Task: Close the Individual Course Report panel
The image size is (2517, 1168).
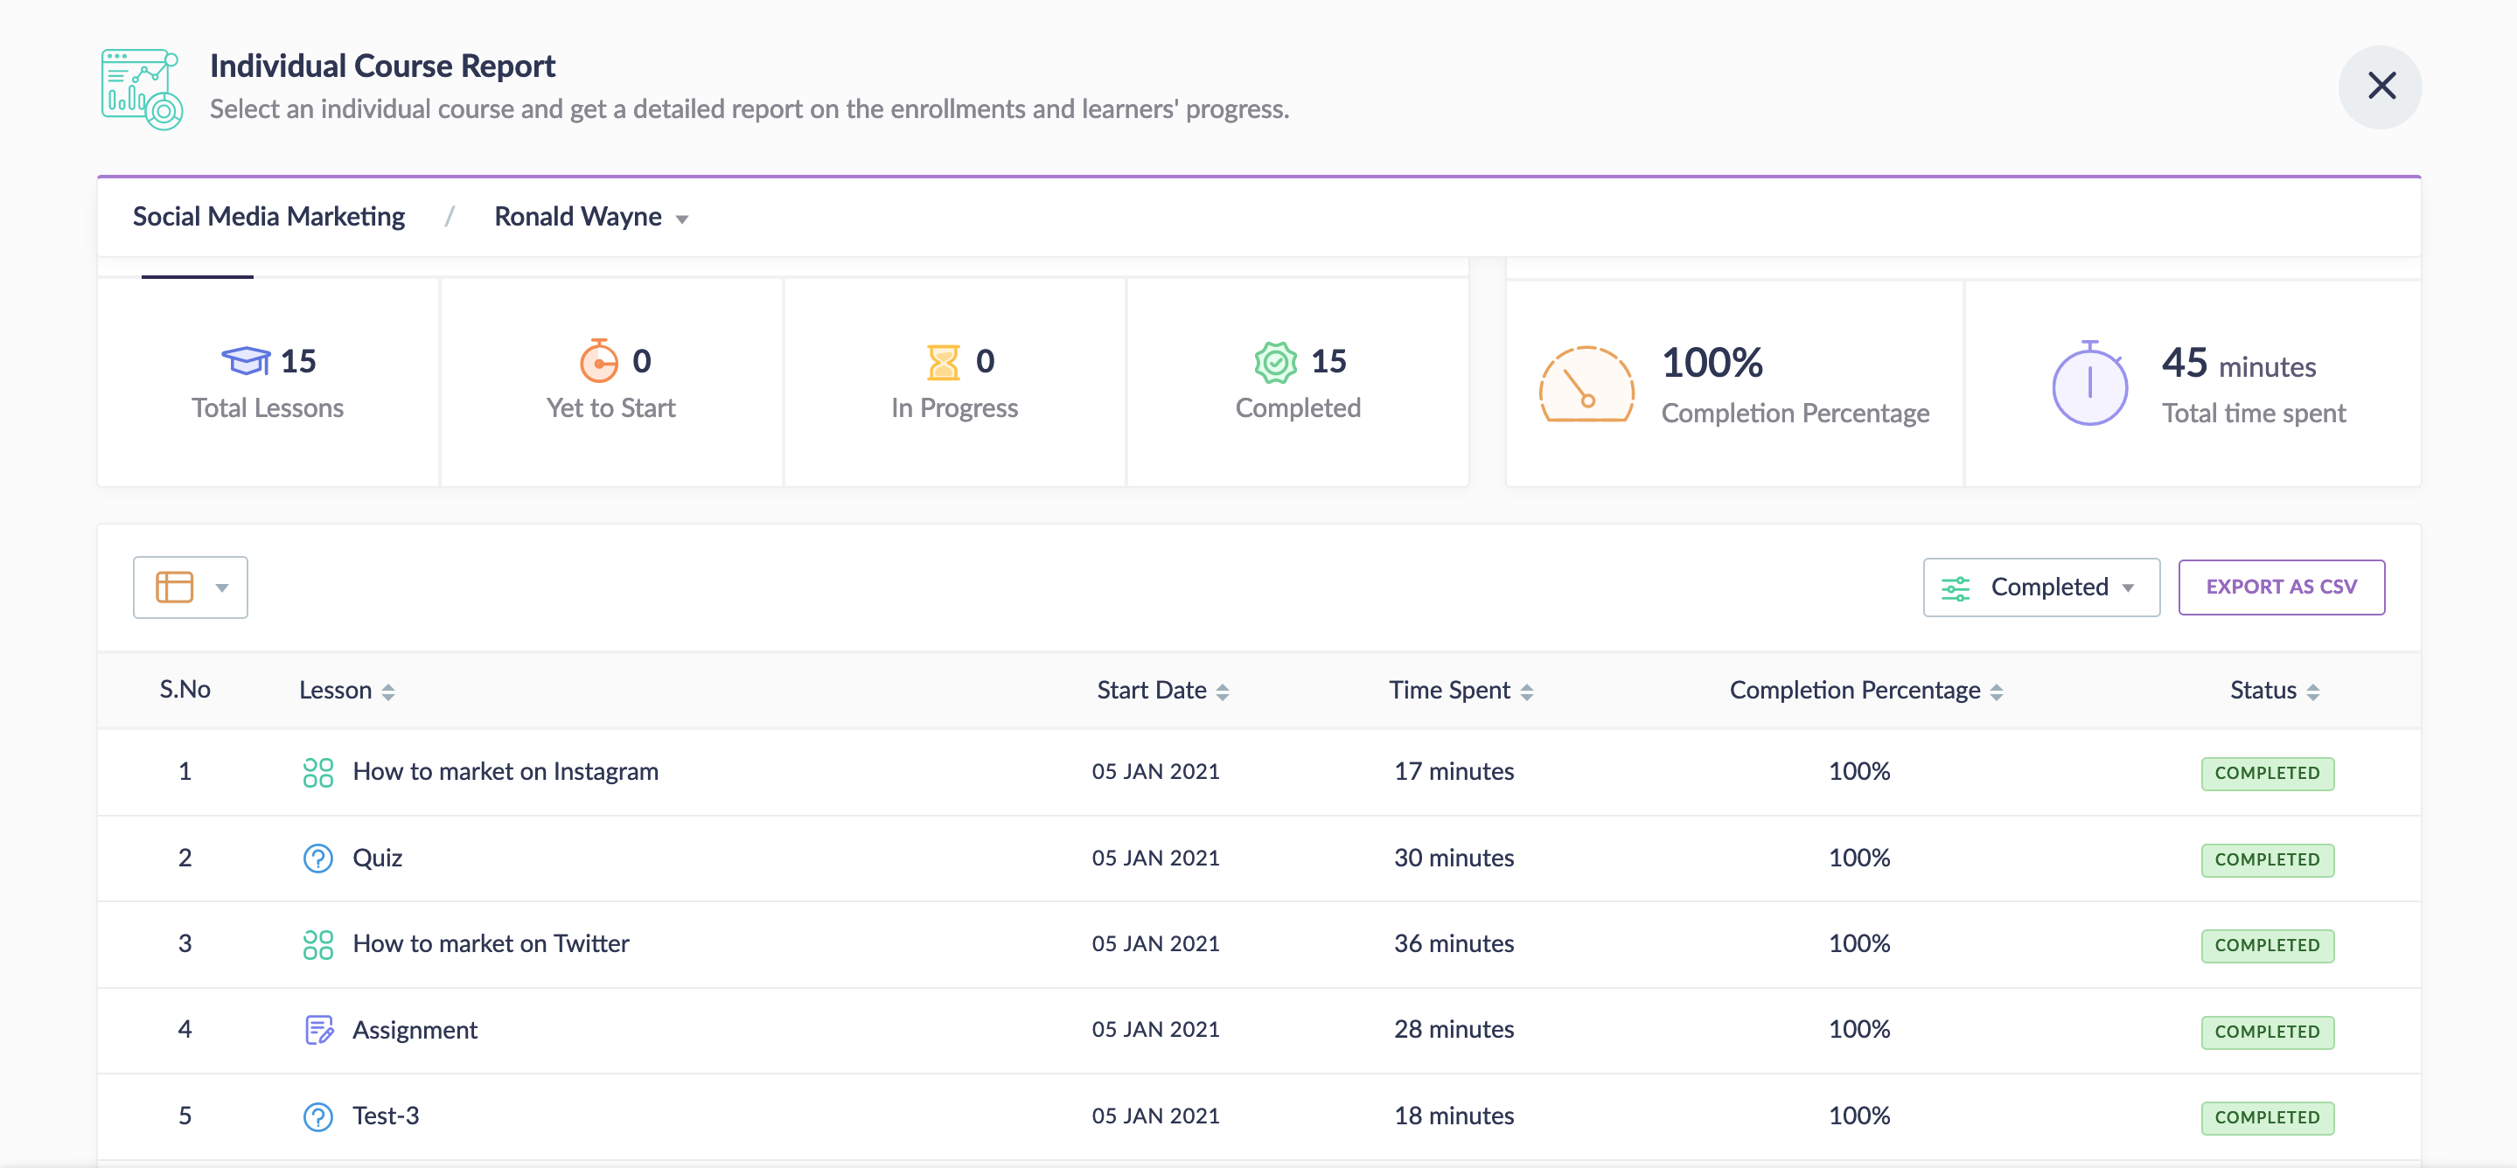Action: pos(2381,87)
